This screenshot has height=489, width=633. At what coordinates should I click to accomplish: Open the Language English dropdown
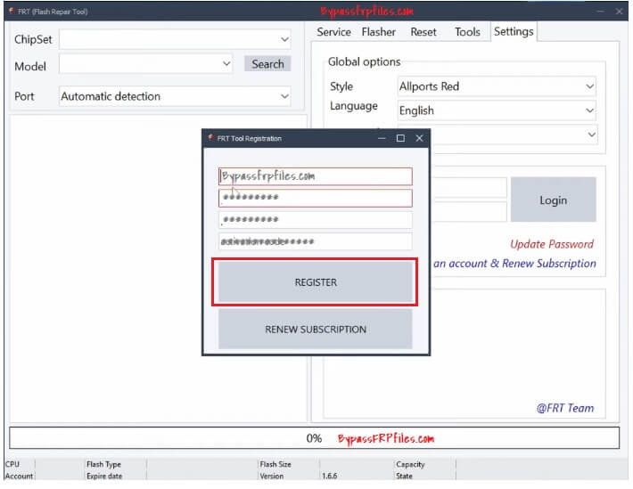tap(497, 110)
